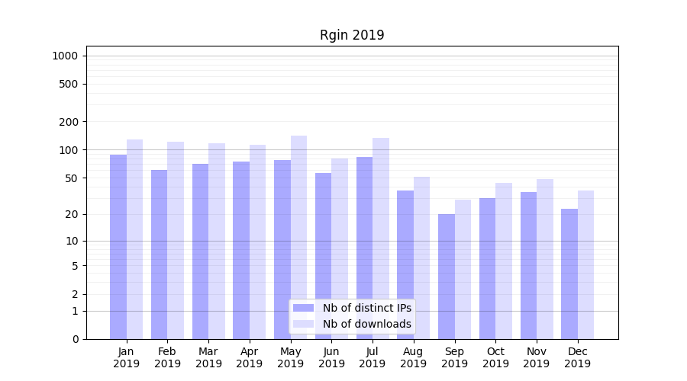Click the Jan 2019 distinct IPs bar

tap(118, 247)
